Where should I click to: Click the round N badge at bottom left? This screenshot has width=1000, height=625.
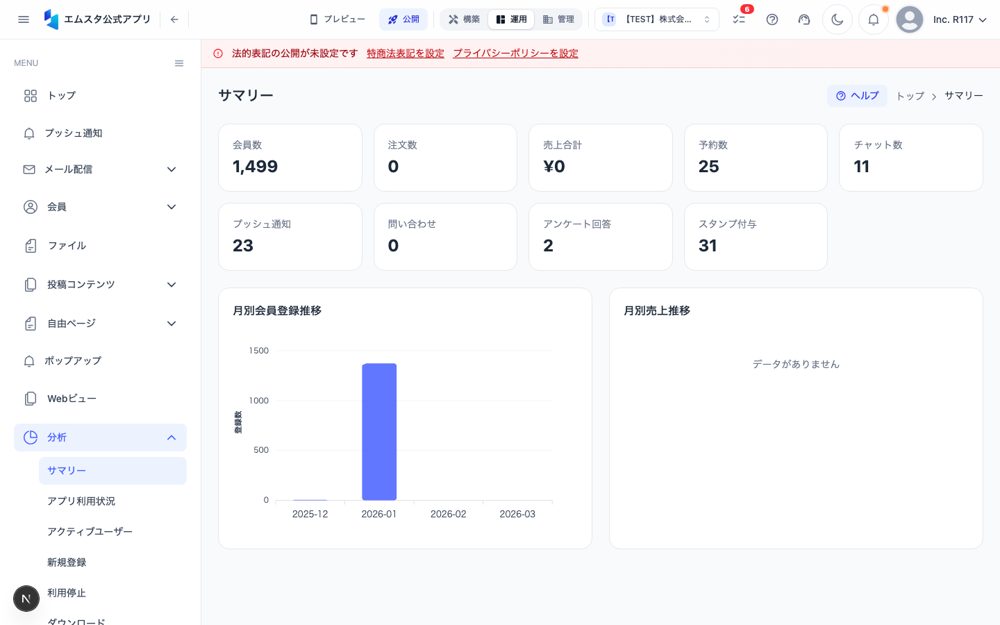coord(26,599)
